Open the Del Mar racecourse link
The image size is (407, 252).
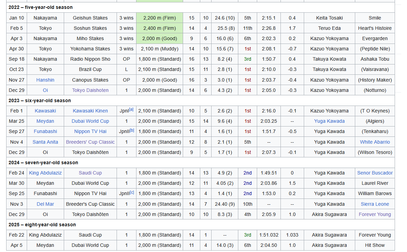click(x=45, y=204)
